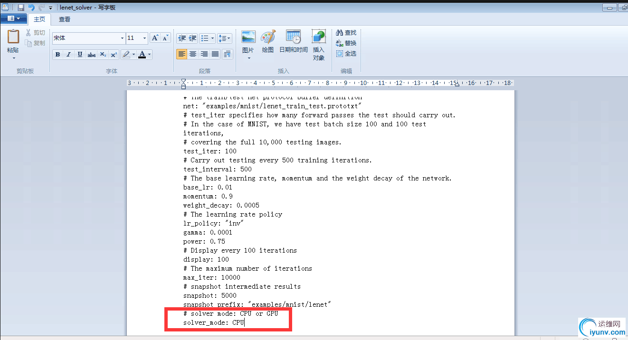The height and width of the screenshot is (340, 628).
Task: Toggle Strikethrough formatting
Action: 91,55
